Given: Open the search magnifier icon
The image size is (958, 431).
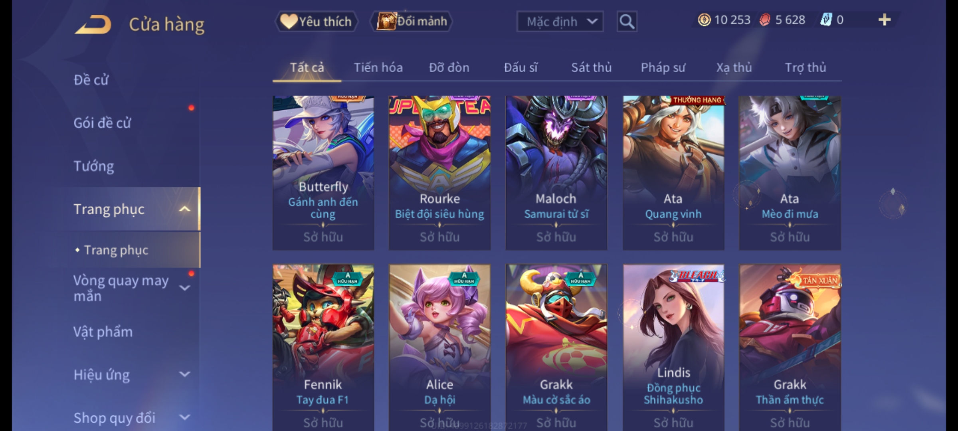Looking at the screenshot, I should point(627,22).
